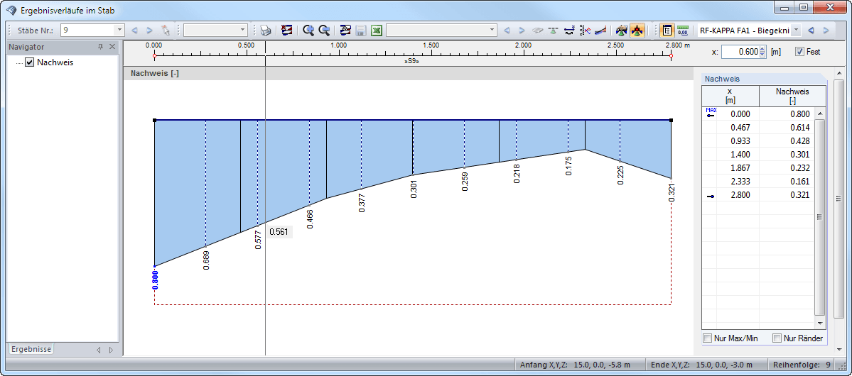
Task: Increase x value with the spinner up arrow
Action: coord(762,50)
